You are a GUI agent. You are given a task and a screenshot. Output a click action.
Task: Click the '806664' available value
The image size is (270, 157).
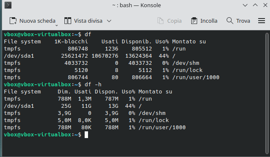(142, 77)
